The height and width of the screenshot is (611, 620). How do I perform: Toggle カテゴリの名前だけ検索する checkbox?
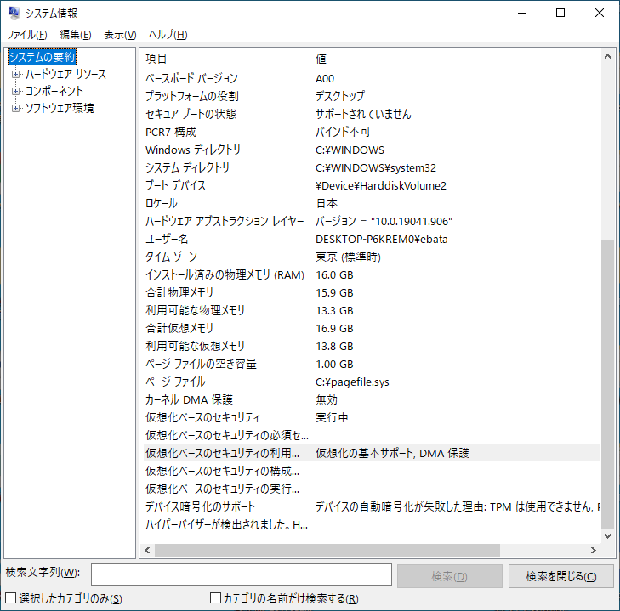(x=215, y=599)
